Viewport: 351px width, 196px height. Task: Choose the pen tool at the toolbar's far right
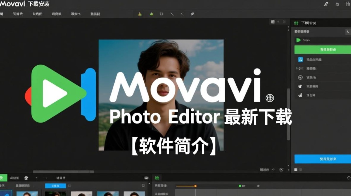tap(192, 14)
